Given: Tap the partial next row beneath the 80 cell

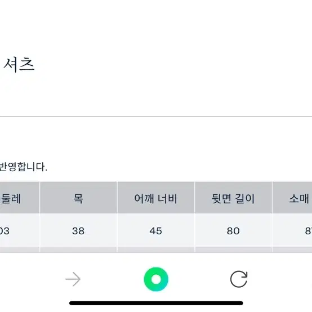Looking at the screenshot, I should pyautogui.click(x=233, y=249).
